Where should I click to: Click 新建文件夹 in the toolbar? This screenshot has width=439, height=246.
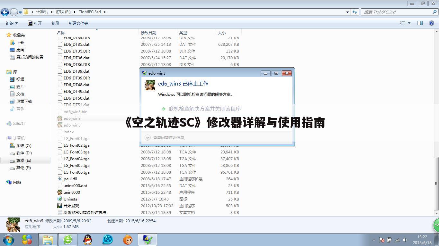point(78,23)
